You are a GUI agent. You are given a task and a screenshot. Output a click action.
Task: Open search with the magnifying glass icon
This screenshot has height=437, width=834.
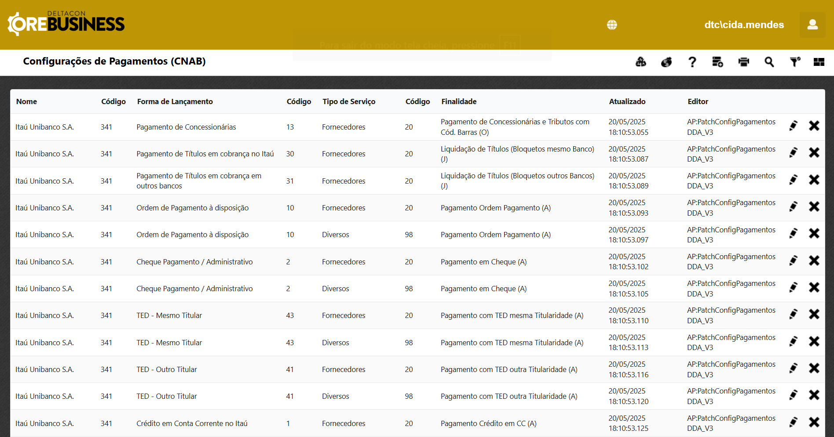[x=769, y=62]
